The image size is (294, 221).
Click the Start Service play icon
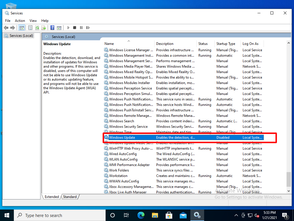point(68,28)
